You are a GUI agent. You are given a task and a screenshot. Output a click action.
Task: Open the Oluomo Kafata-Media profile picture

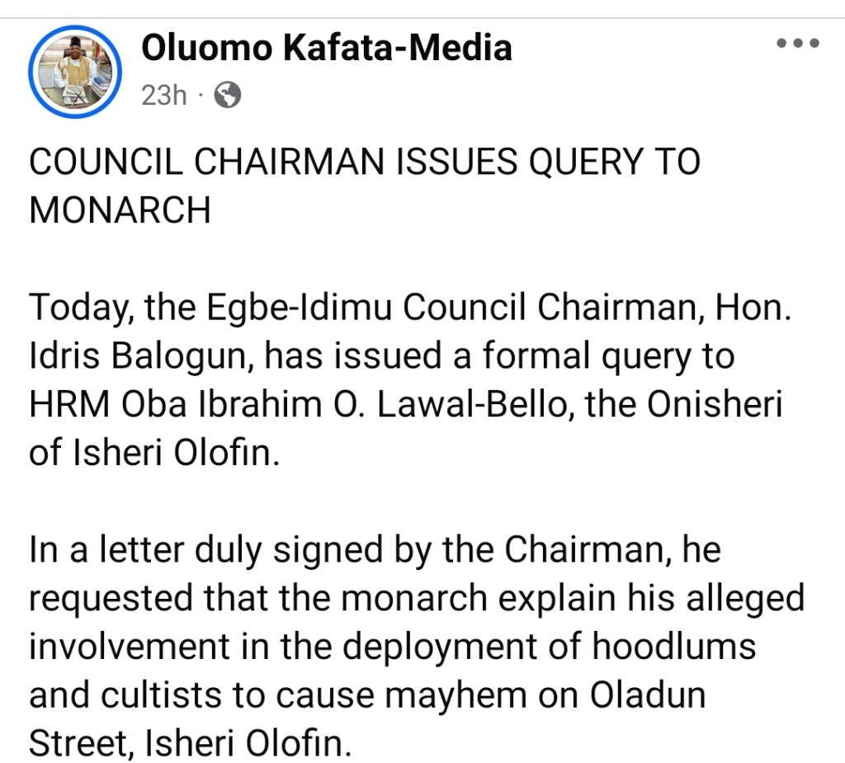[x=75, y=73]
